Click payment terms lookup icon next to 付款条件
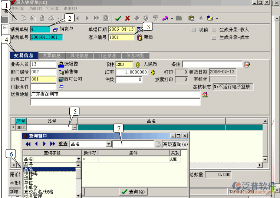The image size is (280, 198). [61, 87]
